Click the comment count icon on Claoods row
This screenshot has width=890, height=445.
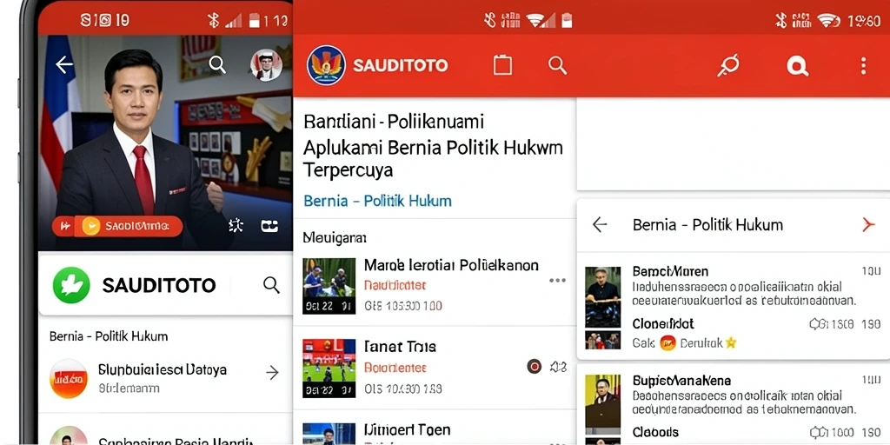(816, 433)
